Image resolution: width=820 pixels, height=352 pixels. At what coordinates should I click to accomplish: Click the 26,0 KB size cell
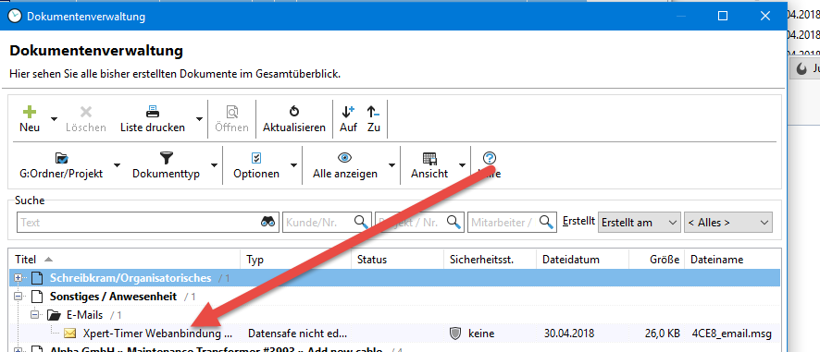(662, 334)
